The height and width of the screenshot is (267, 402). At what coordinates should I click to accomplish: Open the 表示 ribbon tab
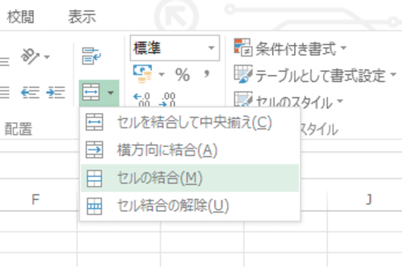tap(82, 17)
